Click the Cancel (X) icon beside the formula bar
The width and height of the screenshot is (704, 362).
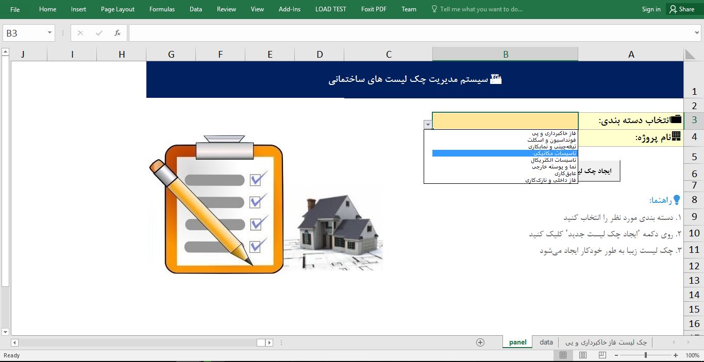pyautogui.click(x=80, y=32)
